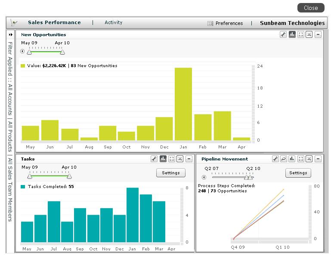The width and height of the screenshot is (334, 259).
Task: Click the January bar in New Opportunities chart
Action: (183, 104)
